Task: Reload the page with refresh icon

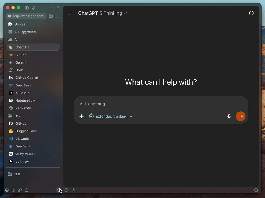Action: pyautogui.click(x=58, y=8)
